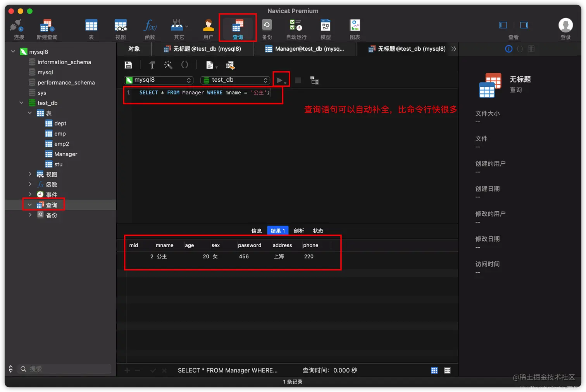This screenshot has height=392, width=586.
Task: Open the 用户 users toolbar icon
Action: (208, 29)
